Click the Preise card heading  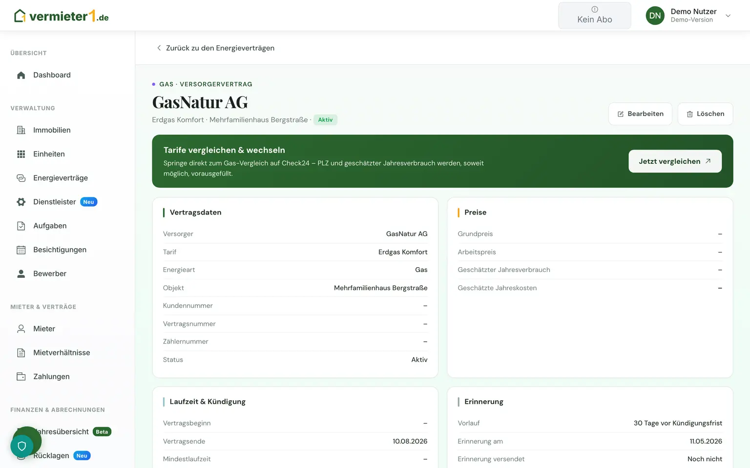pyautogui.click(x=475, y=213)
